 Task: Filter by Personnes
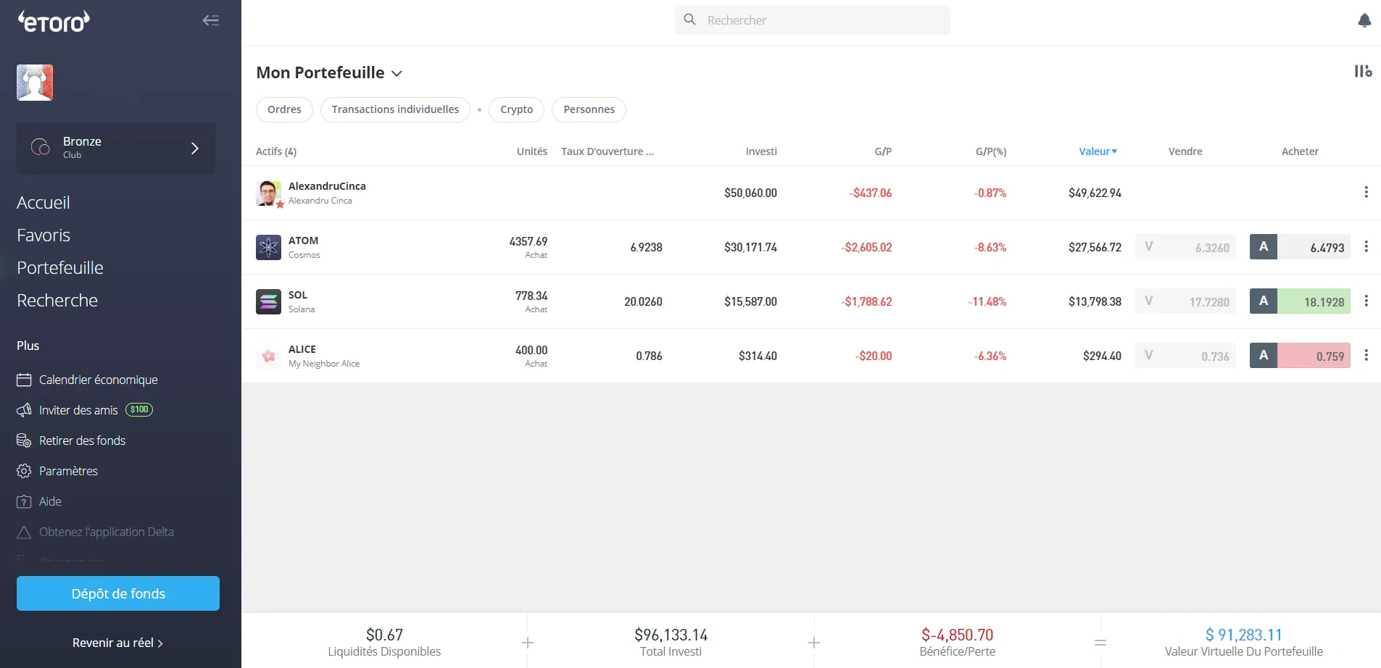click(589, 109)
